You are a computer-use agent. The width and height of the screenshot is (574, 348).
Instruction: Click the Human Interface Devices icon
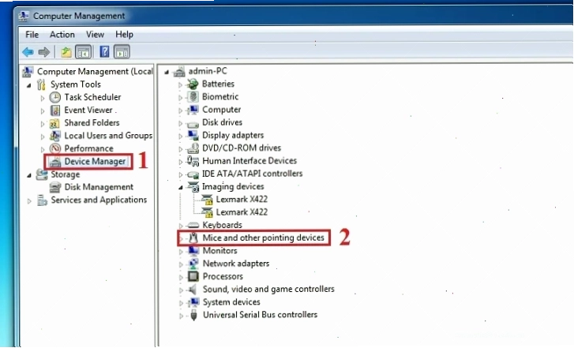tap(193, 161)
